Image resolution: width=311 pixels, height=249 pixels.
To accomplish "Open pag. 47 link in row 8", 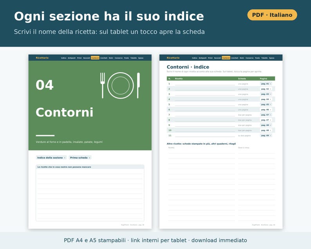I will [x=266, y=120].
